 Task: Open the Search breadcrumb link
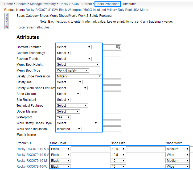(x=22, y=4)
